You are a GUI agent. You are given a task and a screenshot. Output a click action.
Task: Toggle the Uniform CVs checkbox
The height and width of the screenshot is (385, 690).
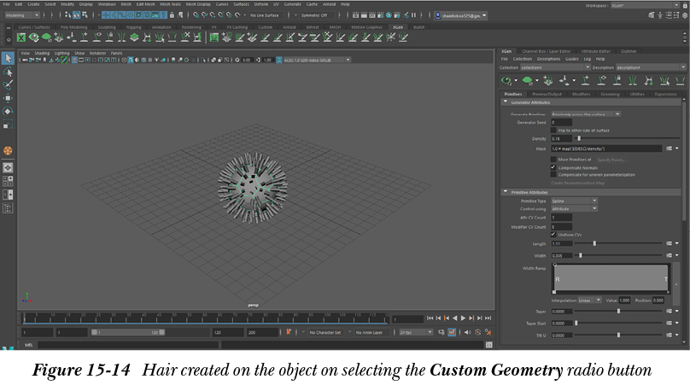point(553,234)
